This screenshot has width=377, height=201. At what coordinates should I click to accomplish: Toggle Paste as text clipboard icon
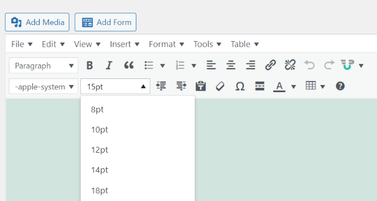[x=201, y=86]
